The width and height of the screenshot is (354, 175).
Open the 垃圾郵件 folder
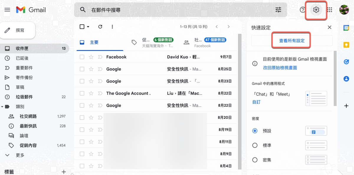click(24, 97)
